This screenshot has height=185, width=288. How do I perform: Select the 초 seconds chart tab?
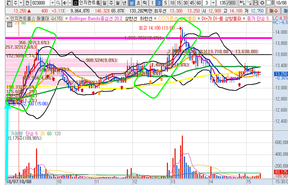[x=138, y=3]
